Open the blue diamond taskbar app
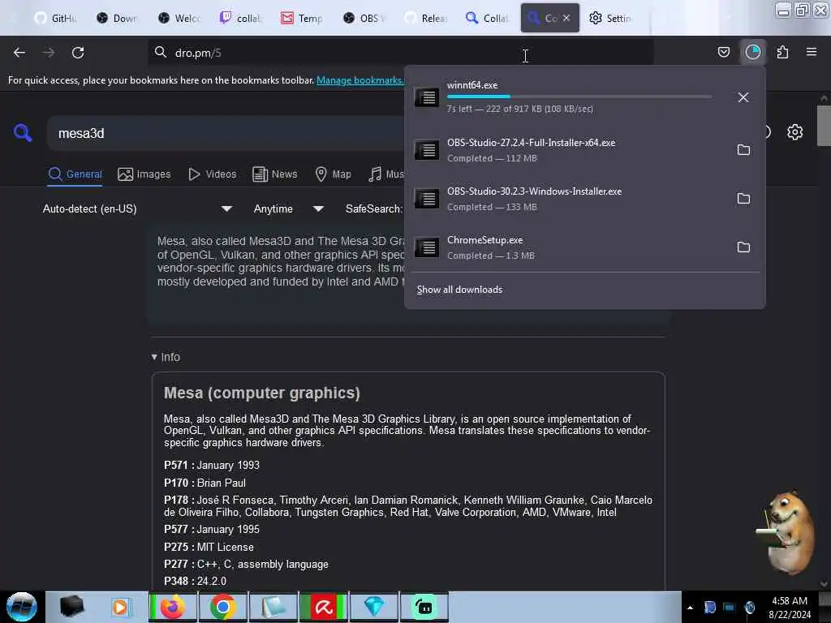 [x=374, y=607]
